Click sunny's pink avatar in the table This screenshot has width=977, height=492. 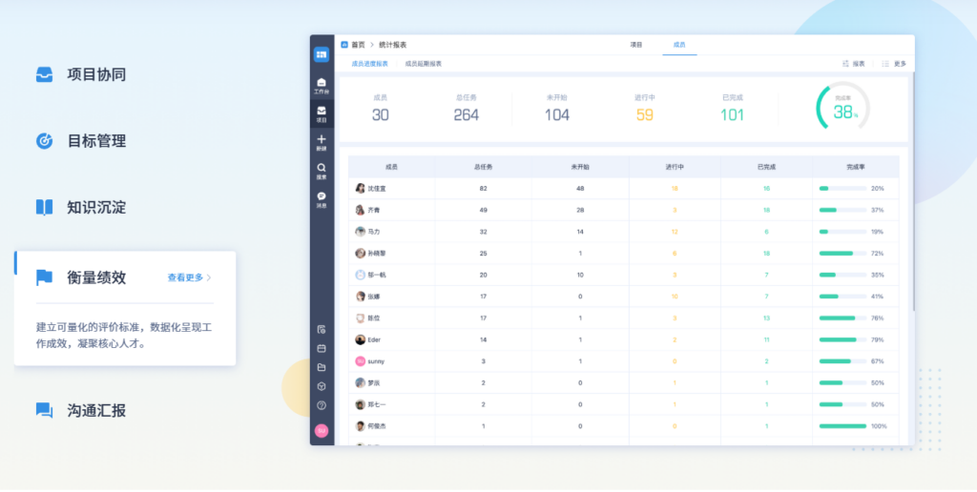(x=360, y=361)
